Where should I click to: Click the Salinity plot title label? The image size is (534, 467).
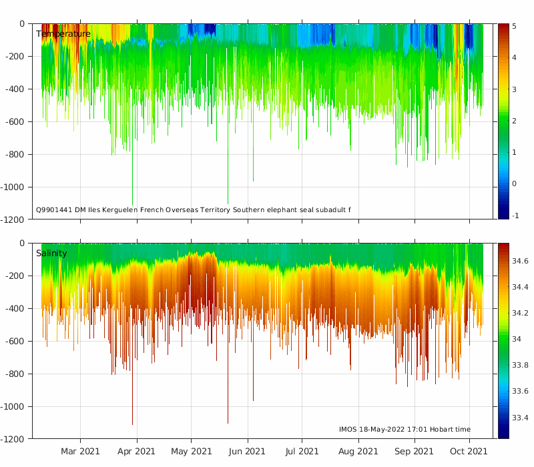51,254
